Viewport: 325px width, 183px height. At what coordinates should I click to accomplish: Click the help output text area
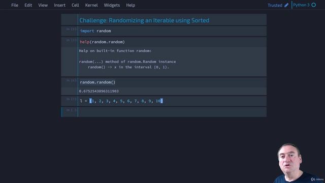(x=172, y=62)
